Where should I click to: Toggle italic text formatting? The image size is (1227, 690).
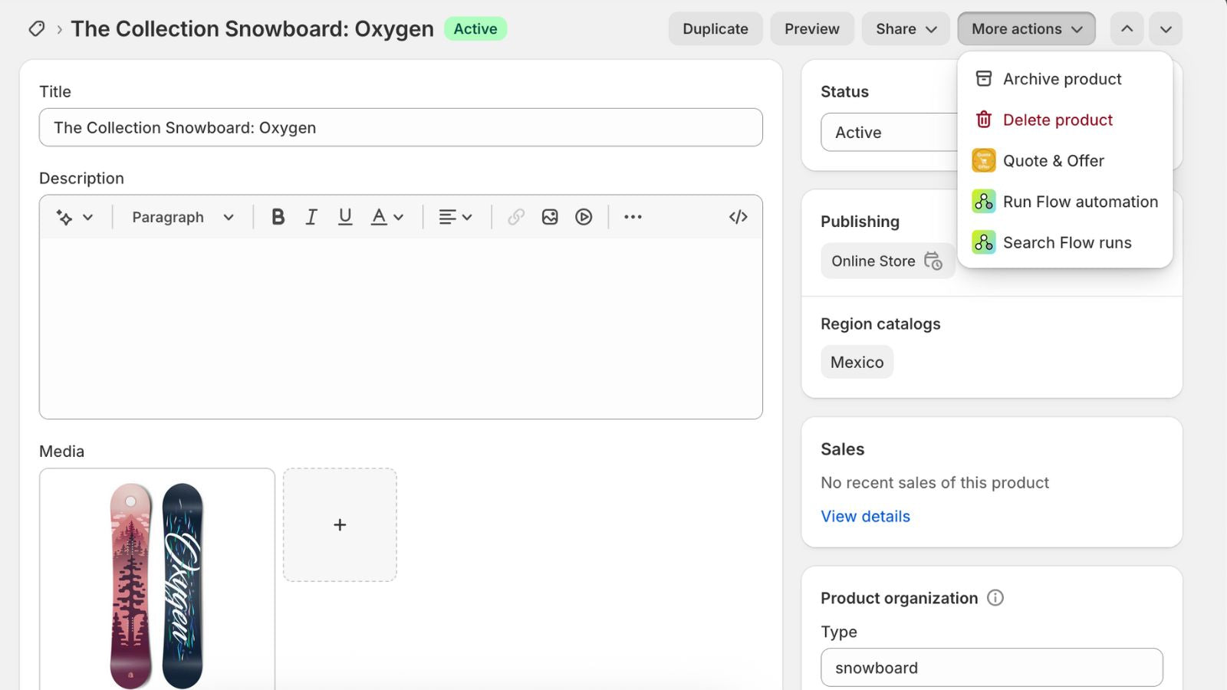tap(311, 217)
